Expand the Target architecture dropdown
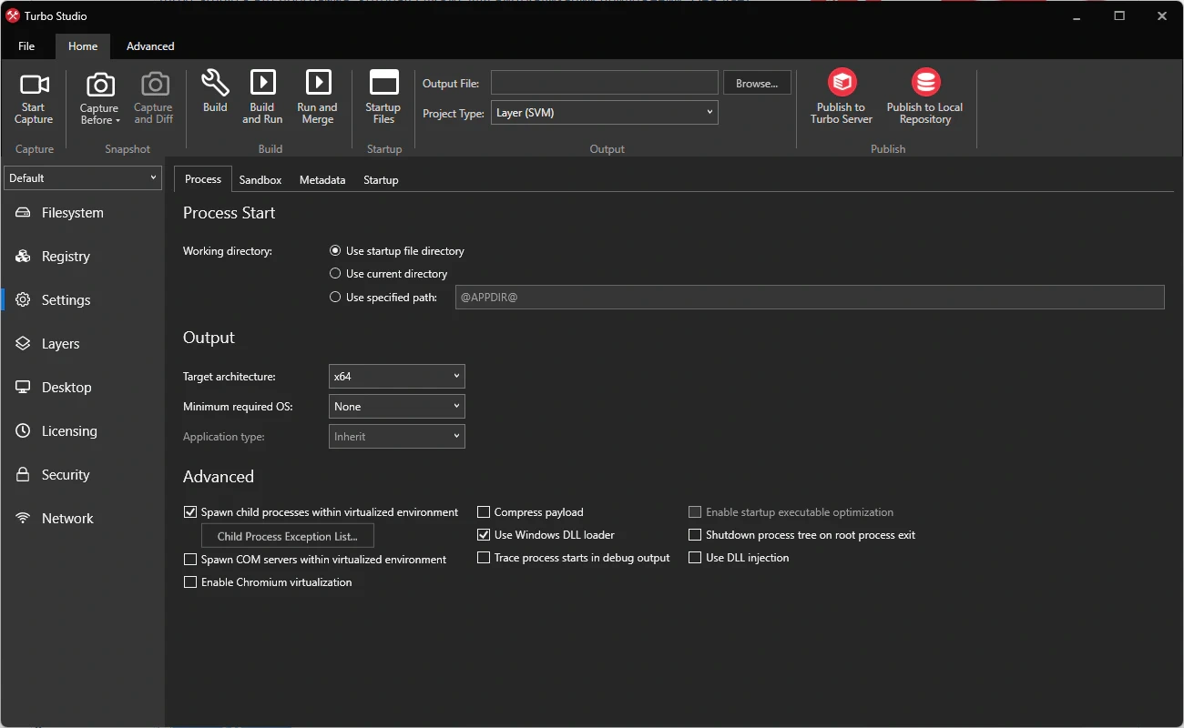This screenshot has width=1184, height=728. (x=396, y=377)
